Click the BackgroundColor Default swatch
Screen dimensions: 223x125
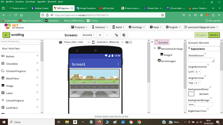(191, 94)
